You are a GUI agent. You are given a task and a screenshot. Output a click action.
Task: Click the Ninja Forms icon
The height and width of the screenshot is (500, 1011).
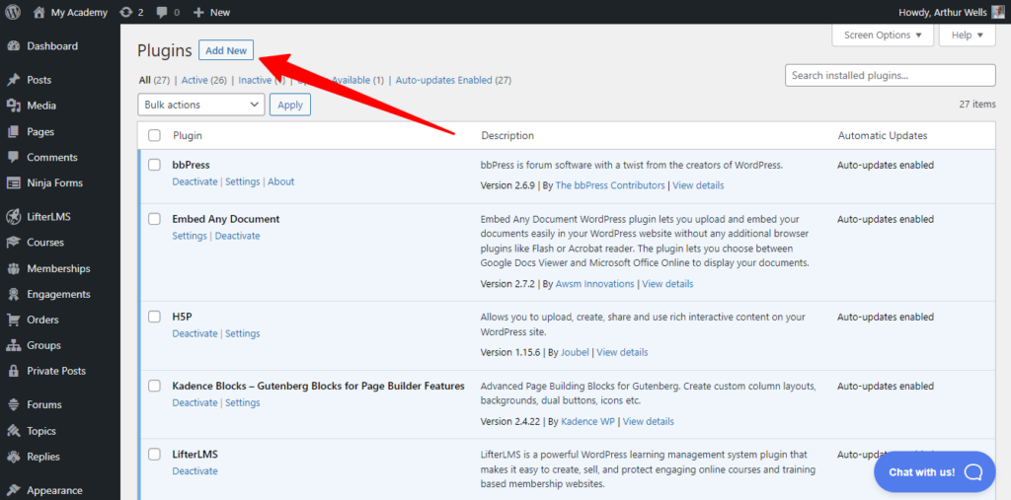(14, 183)
